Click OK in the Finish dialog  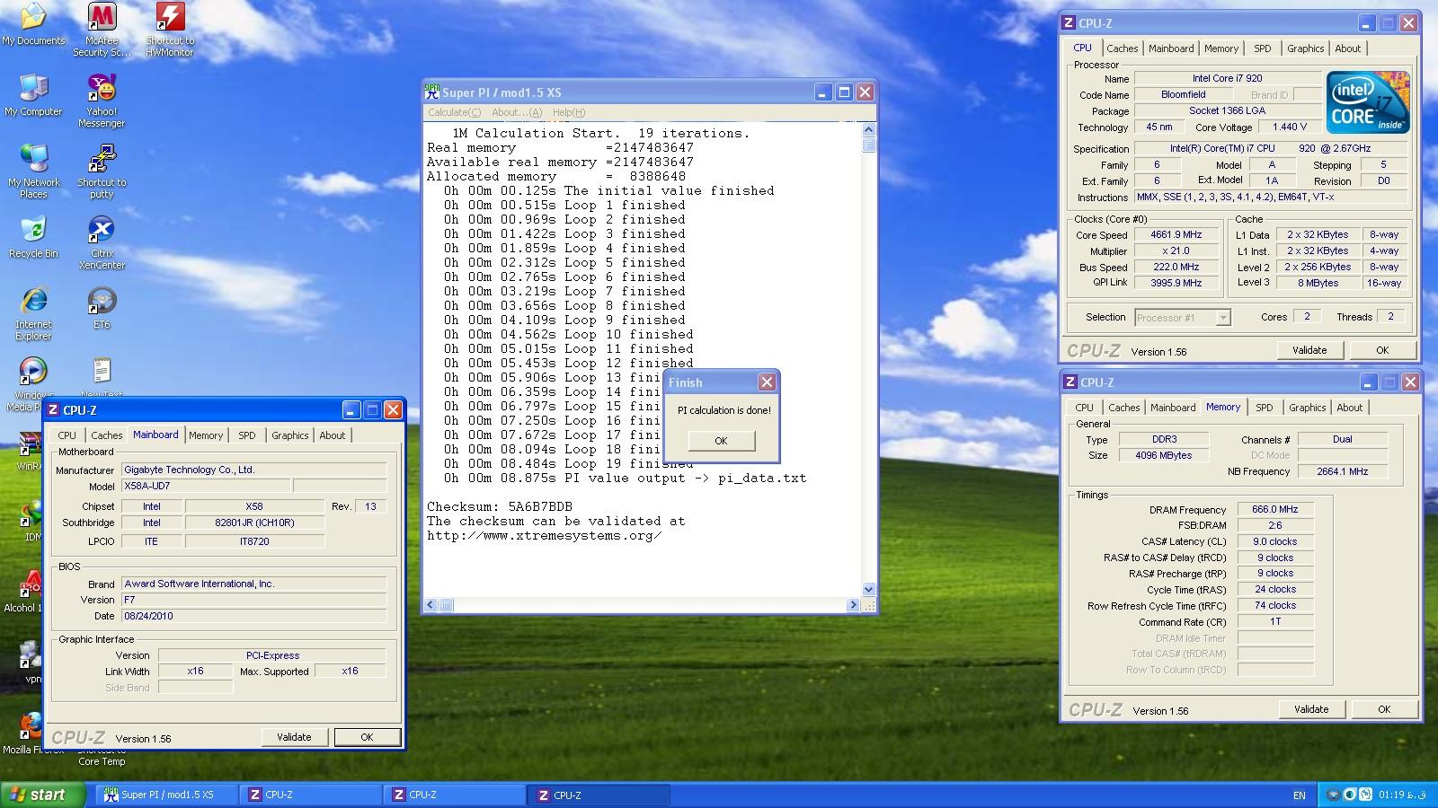721,441
